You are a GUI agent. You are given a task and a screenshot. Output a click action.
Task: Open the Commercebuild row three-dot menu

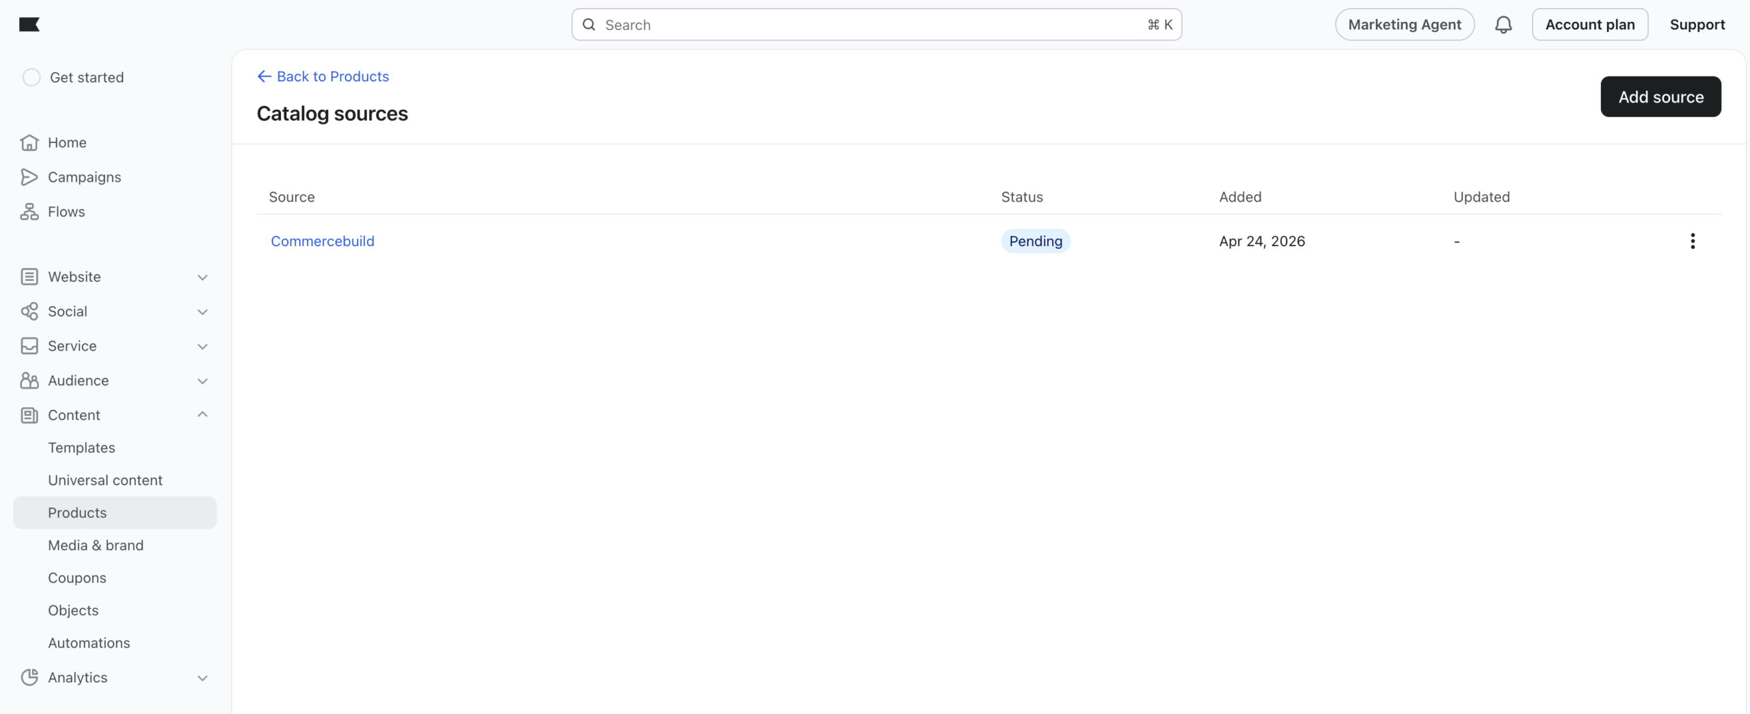tap(1692, 241)
